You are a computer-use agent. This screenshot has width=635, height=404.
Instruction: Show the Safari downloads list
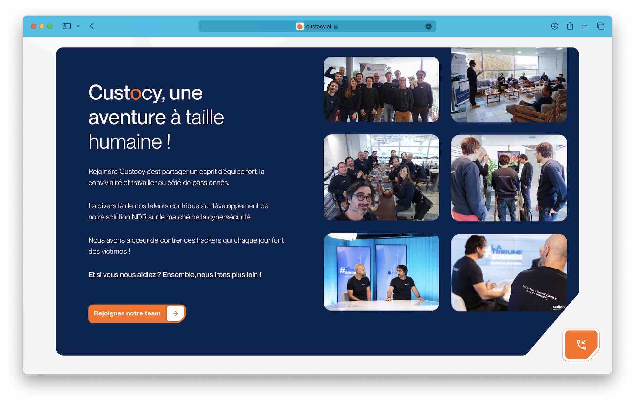pos(554,26)
